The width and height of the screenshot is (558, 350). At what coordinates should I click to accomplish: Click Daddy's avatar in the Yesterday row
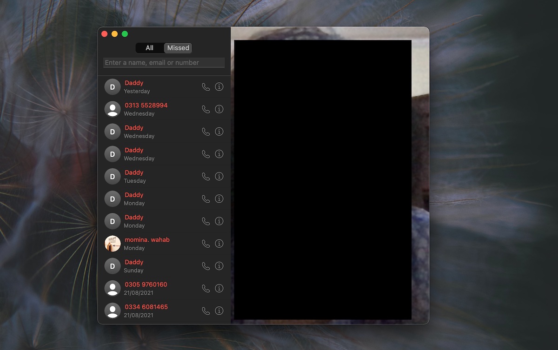[113, 87]
